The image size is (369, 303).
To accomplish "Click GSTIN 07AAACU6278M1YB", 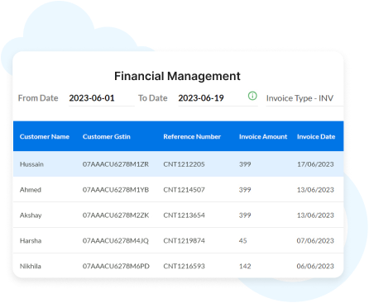I will coord(116,190).
